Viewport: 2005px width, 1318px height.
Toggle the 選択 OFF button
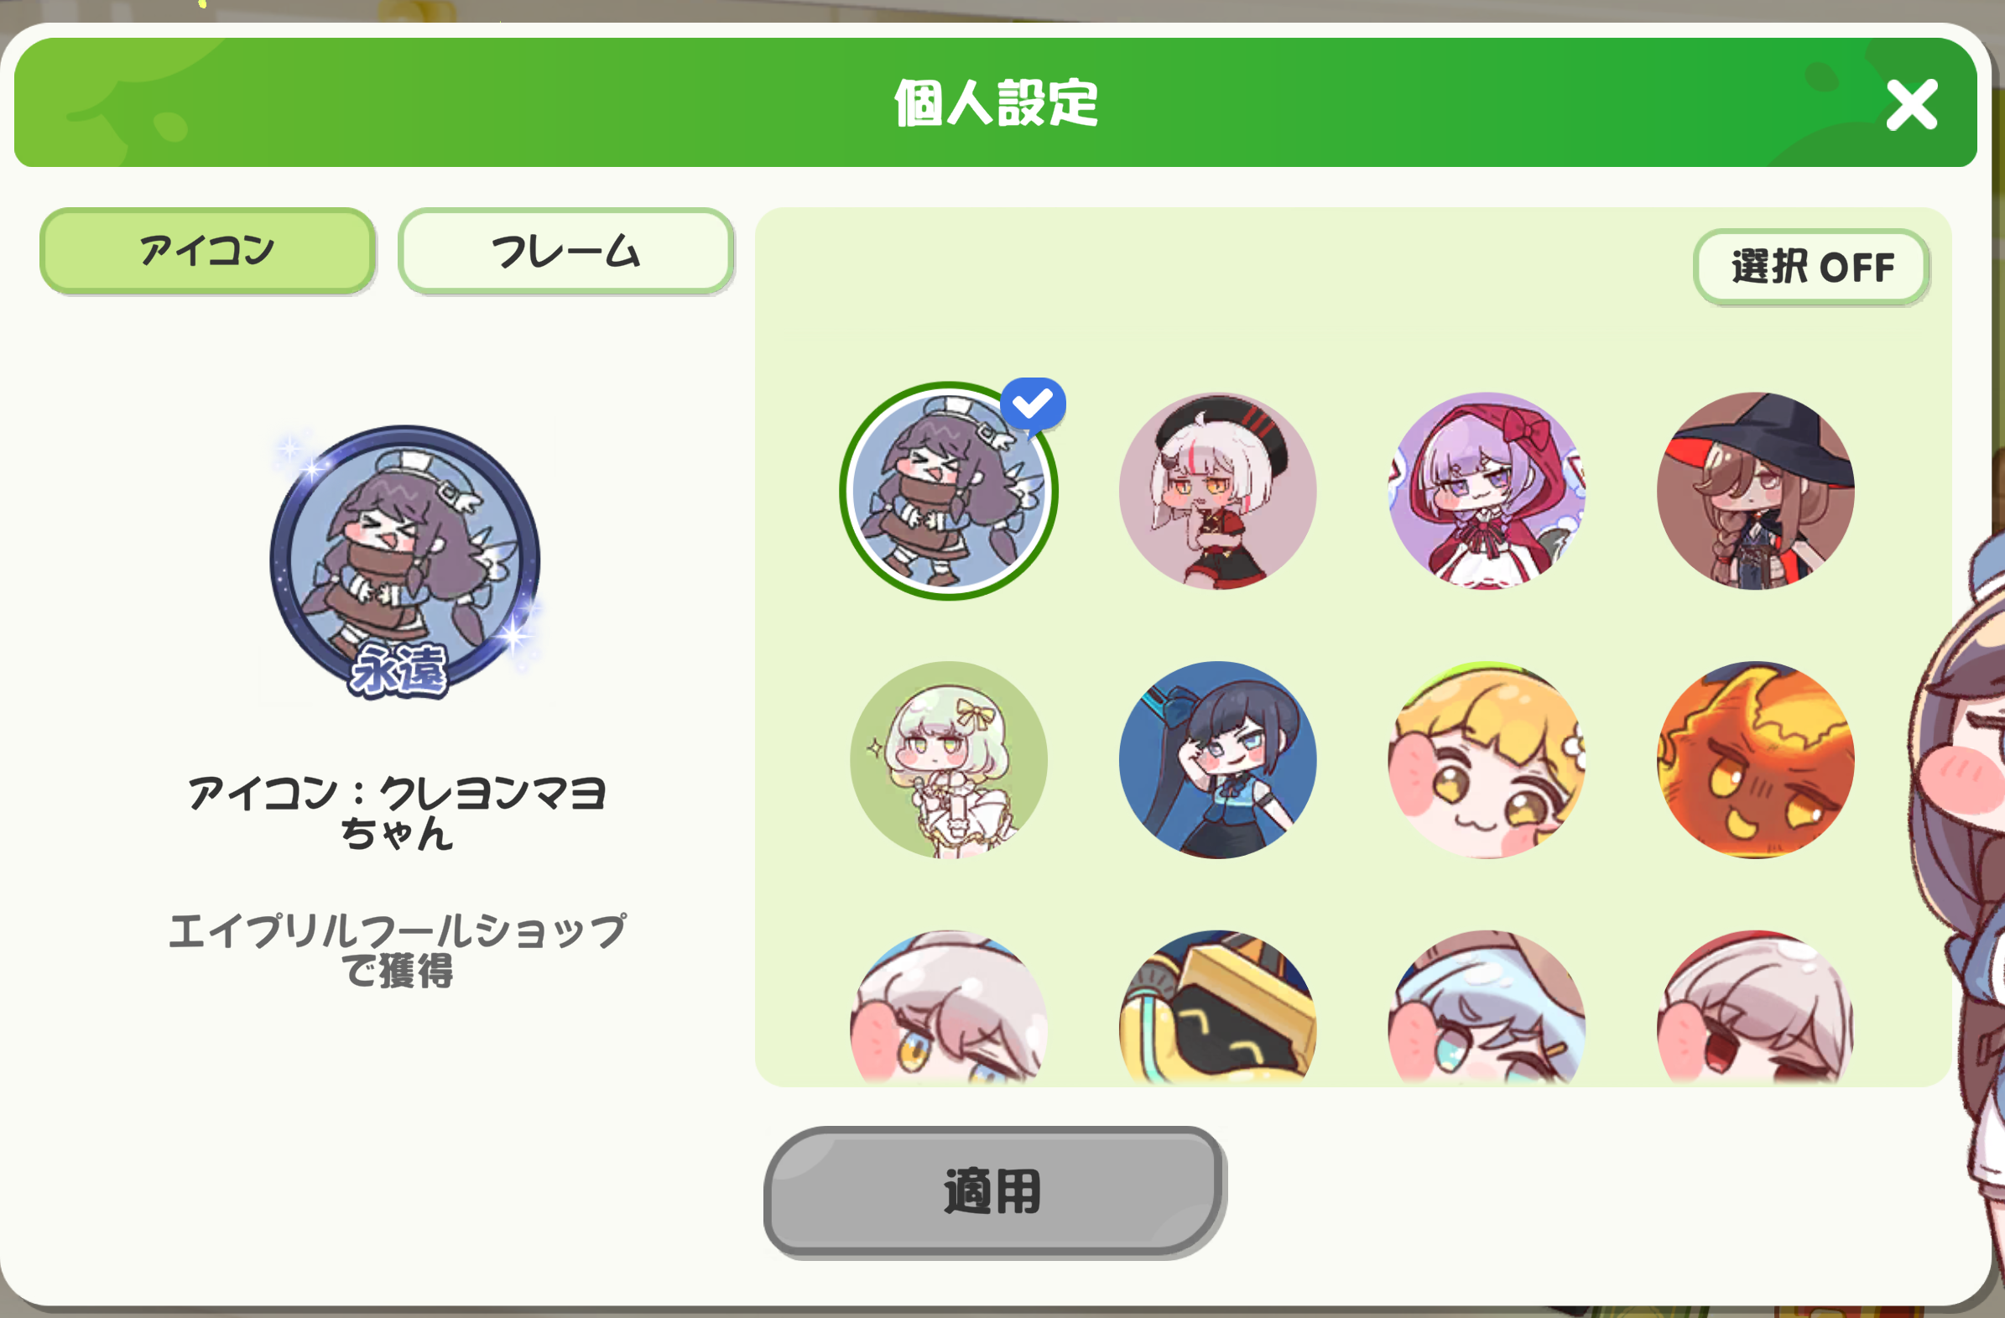(1811, 267)
